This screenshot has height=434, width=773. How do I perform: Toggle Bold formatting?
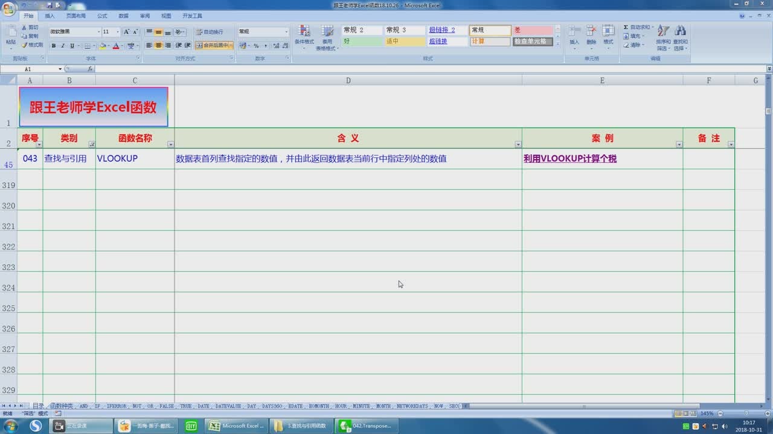pyautogui.click(x=54, y=46)
